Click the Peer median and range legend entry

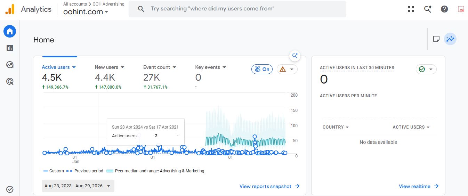pyautogui.click(x=155, y=171)
